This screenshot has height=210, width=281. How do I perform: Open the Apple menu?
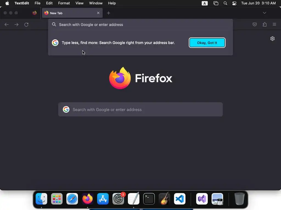7,3
